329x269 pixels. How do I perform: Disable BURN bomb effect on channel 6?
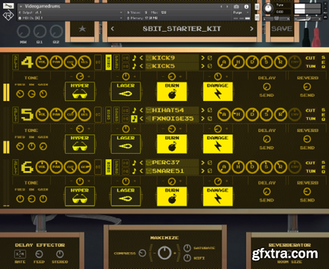[x=172, y=196]
